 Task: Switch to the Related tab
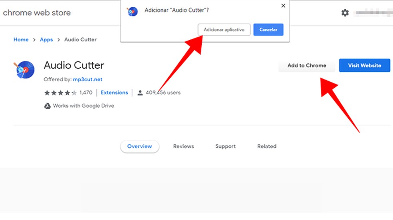[x=267, y=147]
